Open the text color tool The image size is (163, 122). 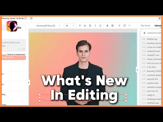tap(85, 25)
